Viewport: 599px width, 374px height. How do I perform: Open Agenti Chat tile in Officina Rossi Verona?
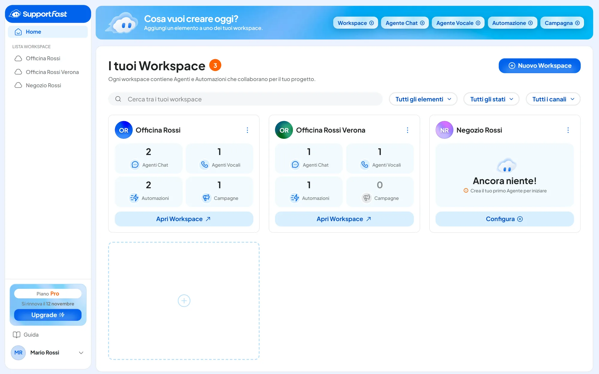[x=309, y=159]
